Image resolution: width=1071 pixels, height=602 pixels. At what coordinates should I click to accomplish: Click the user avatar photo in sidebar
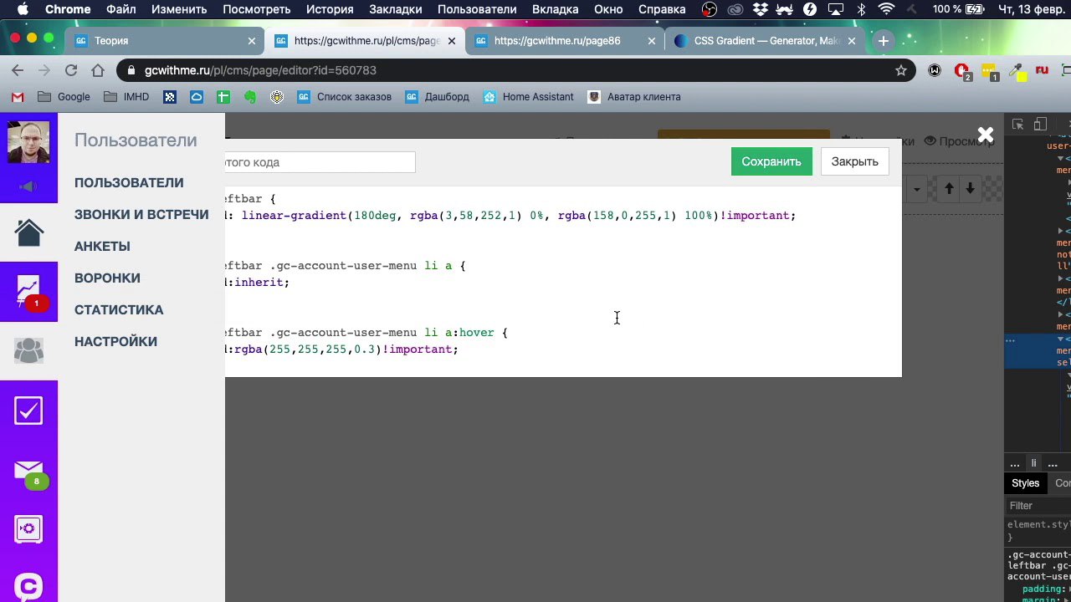pyautogui.click(x=28, y=142)
